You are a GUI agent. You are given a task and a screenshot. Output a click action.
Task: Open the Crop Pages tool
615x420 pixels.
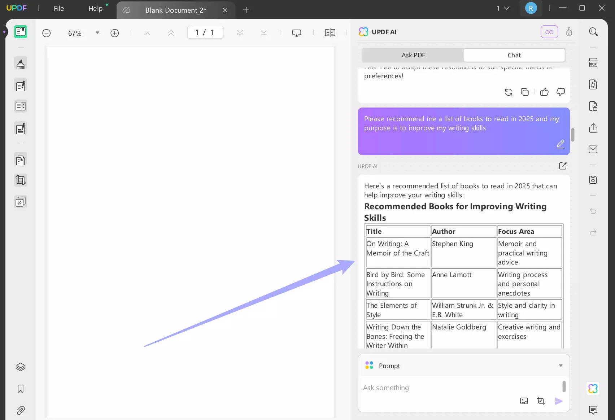click(x=21, y=180)
